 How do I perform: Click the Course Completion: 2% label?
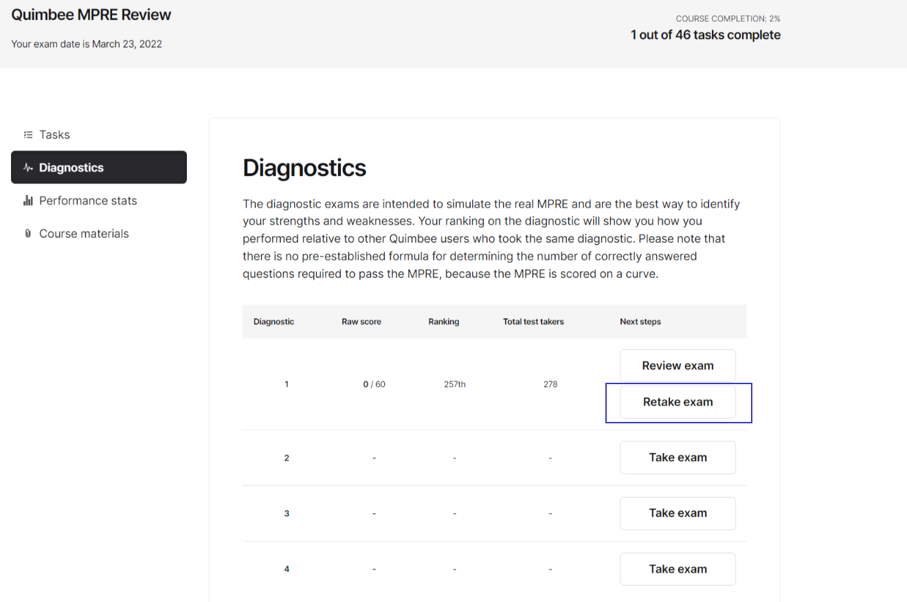pyautogui.click(x=728, y=19)
